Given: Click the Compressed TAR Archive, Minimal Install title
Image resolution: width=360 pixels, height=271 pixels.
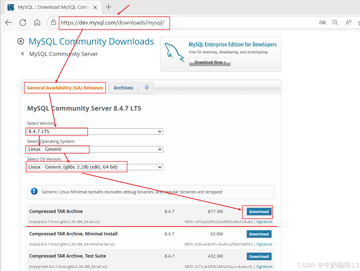Looking at the screenshot, I should coord(73,234).
